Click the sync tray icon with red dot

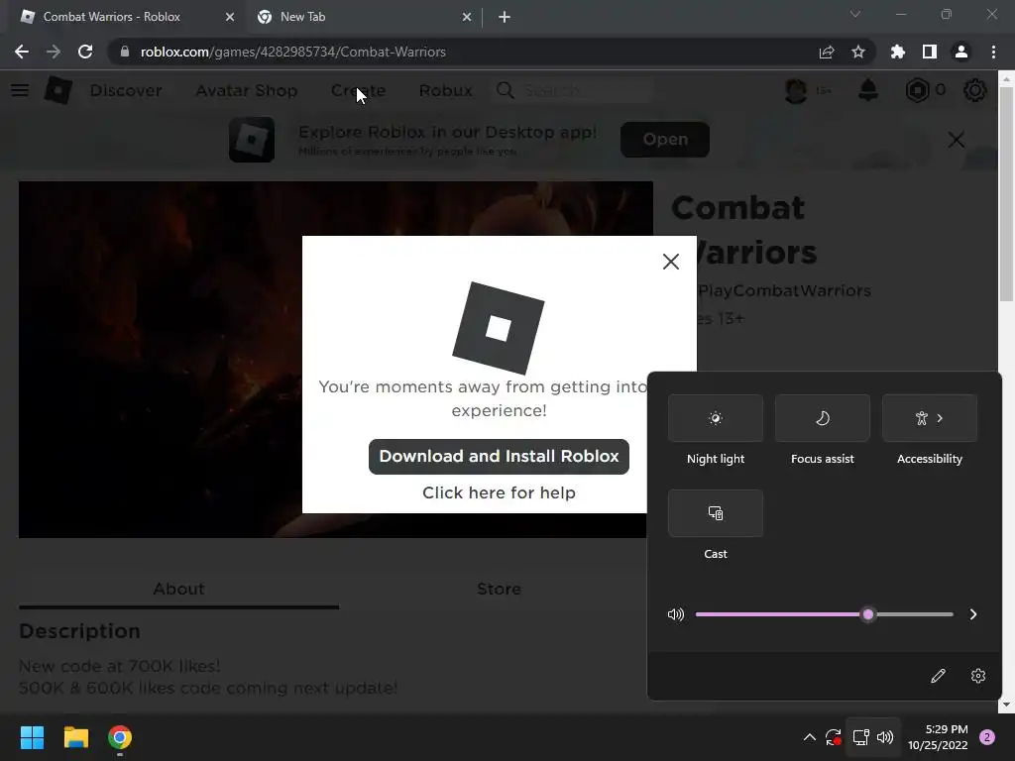coord(833,737)
